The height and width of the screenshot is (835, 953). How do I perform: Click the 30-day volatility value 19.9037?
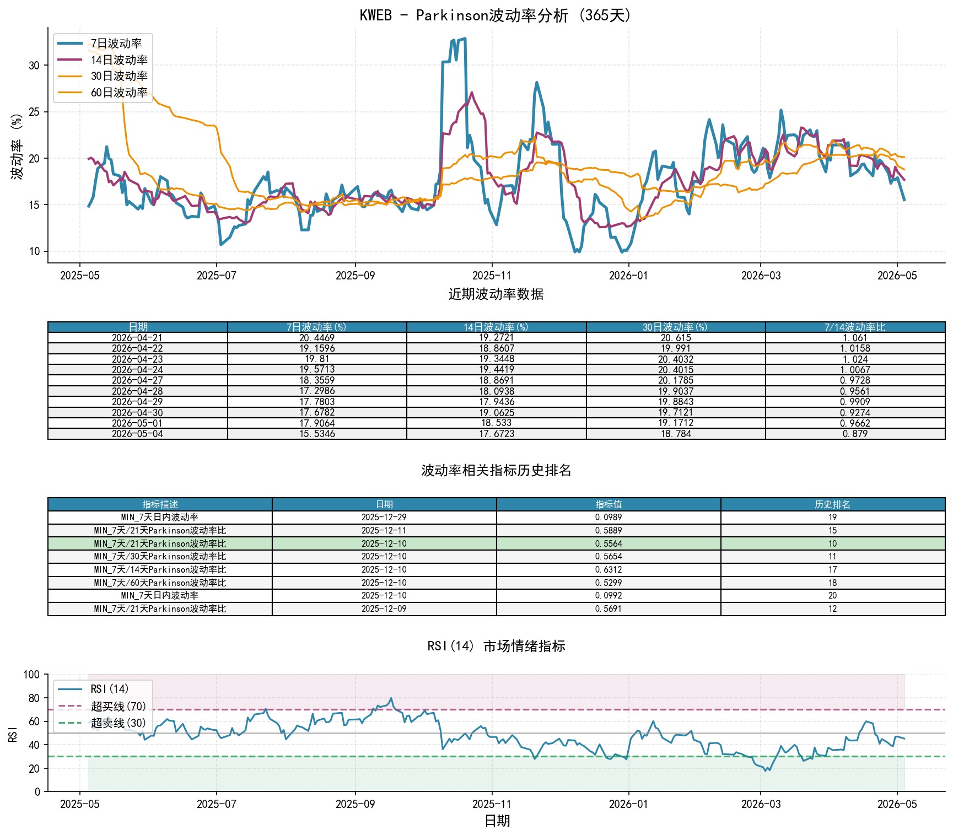pos(676,391)
